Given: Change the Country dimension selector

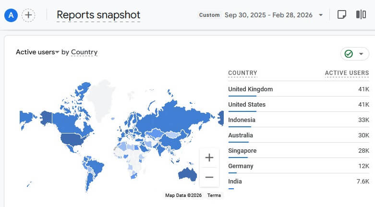Looking at the screenshot, I should click(x=84, y=52).
